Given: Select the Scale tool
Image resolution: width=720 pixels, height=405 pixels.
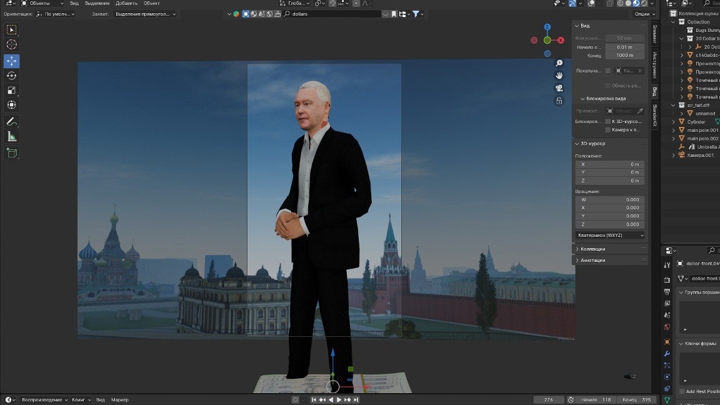Looking at the screenshot, I should 11,91.
